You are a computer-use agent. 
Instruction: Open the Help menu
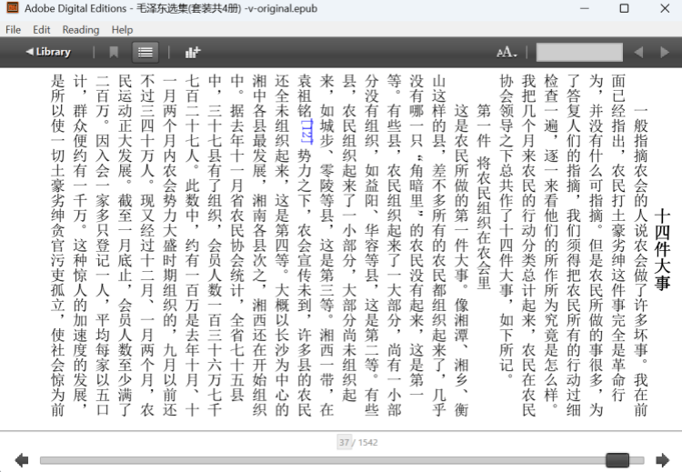pyautogui.click(x=122, y=30)
